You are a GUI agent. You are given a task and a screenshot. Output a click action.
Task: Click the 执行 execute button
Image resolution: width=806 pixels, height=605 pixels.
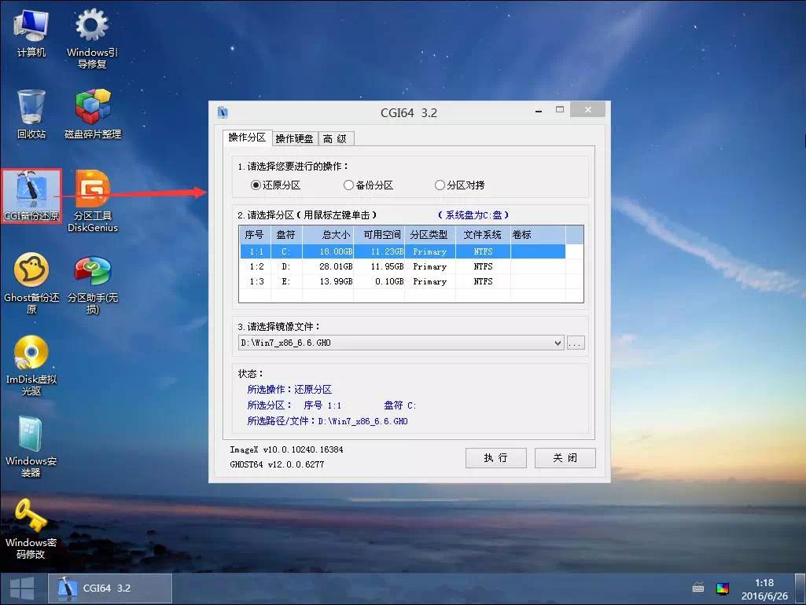click(495, 458)
